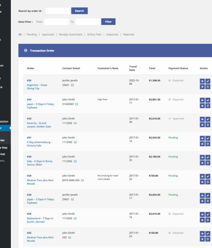Delete order #26 using the trash icon
Viewport: 212px width, 248px height.
(208, 220)
